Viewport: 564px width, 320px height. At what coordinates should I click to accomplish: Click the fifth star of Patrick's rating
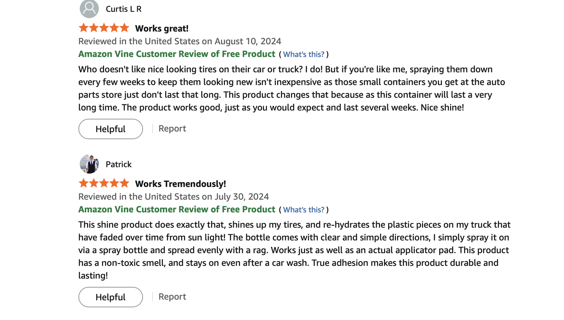(x=124, y=183)
